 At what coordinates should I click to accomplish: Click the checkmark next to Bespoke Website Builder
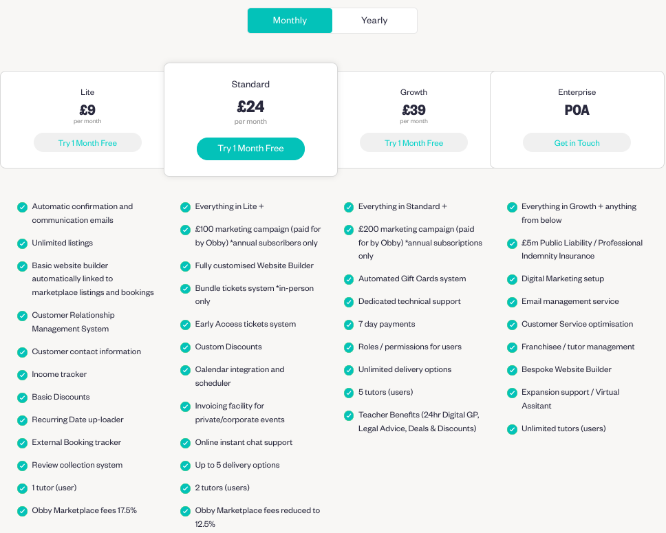point(512,370)
